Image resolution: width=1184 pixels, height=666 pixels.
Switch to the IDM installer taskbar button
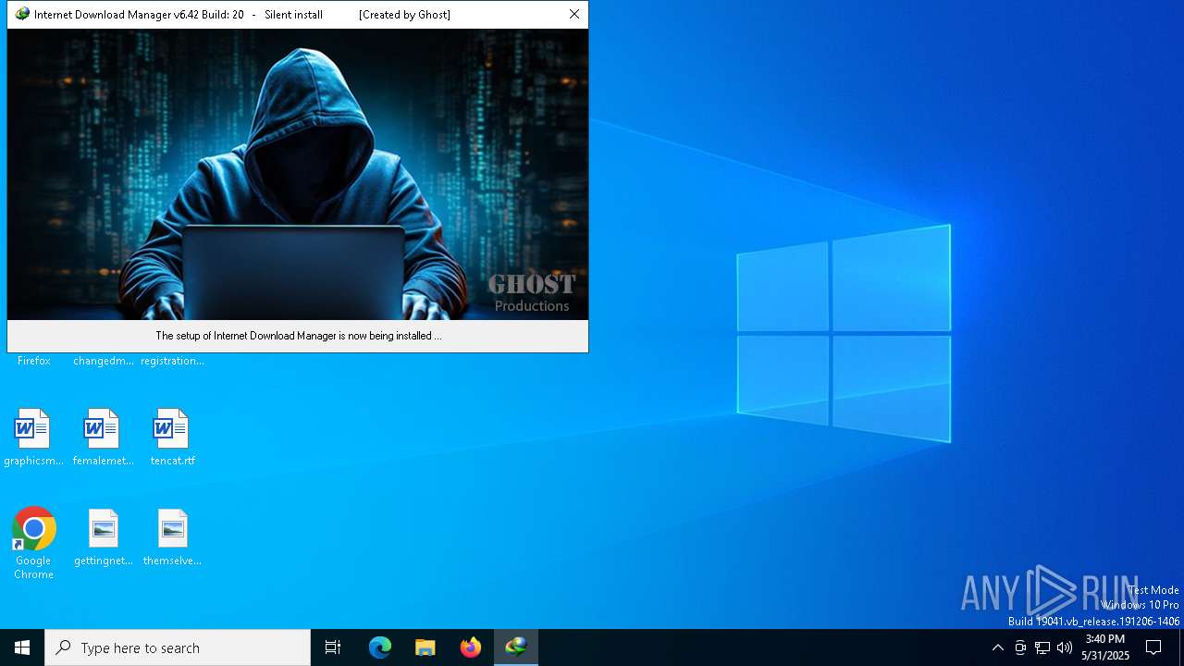point(516,647)
